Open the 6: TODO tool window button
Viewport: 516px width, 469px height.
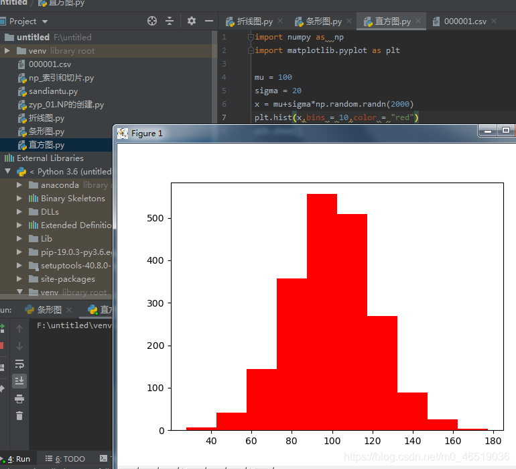65,459
